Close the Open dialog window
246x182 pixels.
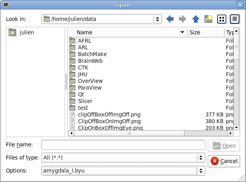point(239,5)
